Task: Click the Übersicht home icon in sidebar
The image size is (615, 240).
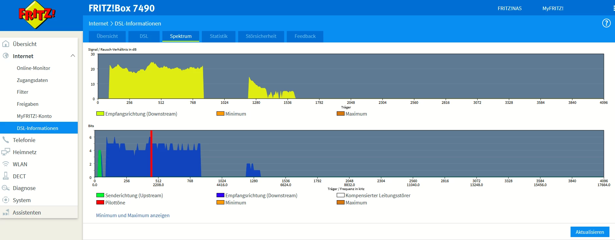Action: [6, 44]
